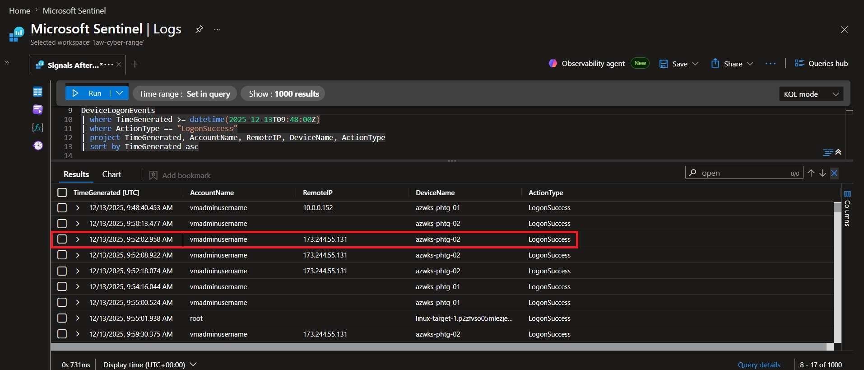Expand the 9:48:40.453 AM log row
Screen dimensions: 864x370
point(78,208)
